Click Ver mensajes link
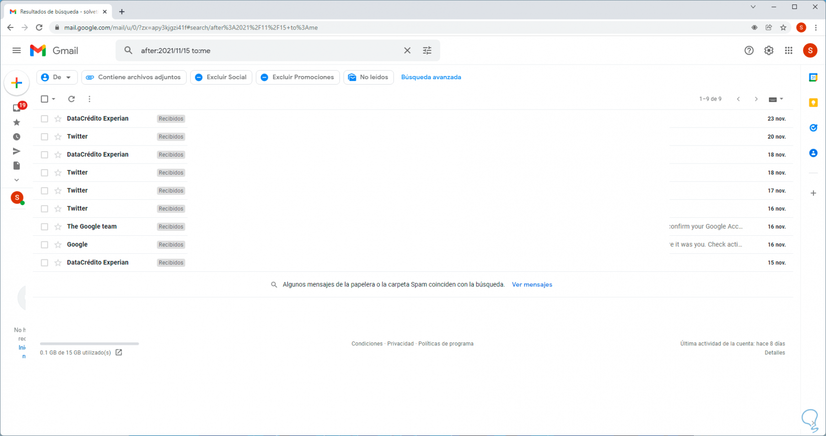826x436 pixels. click(x=532, y=284)
